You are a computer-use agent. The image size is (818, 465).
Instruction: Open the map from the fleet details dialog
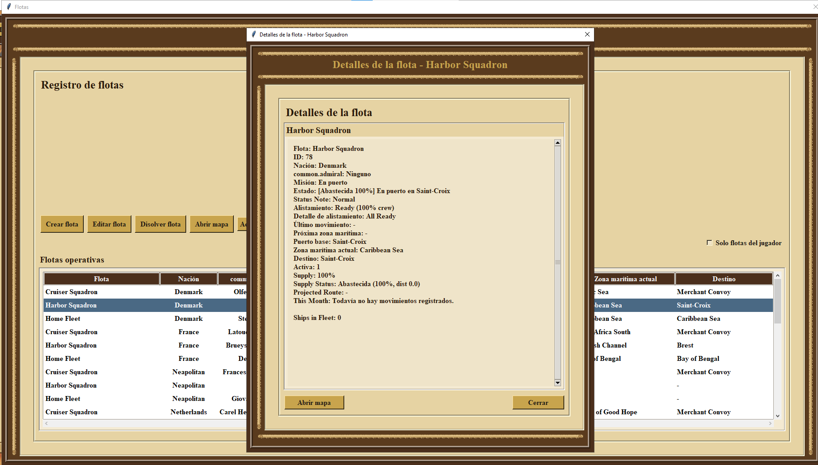coord(314,403)
